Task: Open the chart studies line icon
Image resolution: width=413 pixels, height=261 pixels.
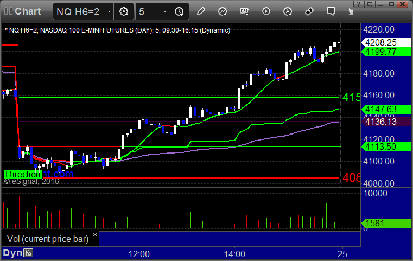Action: click(223, 11)
